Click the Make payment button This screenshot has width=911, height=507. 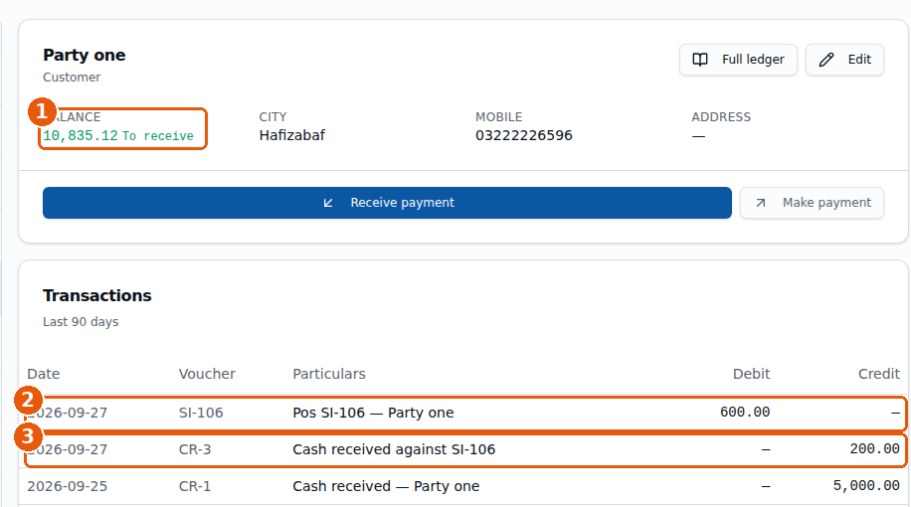(x=812, y=203)
